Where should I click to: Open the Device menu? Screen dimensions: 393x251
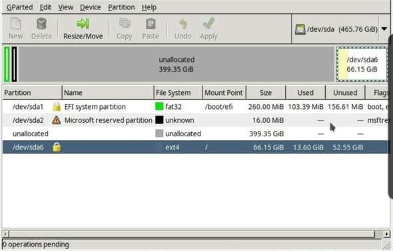coord(90,7)
